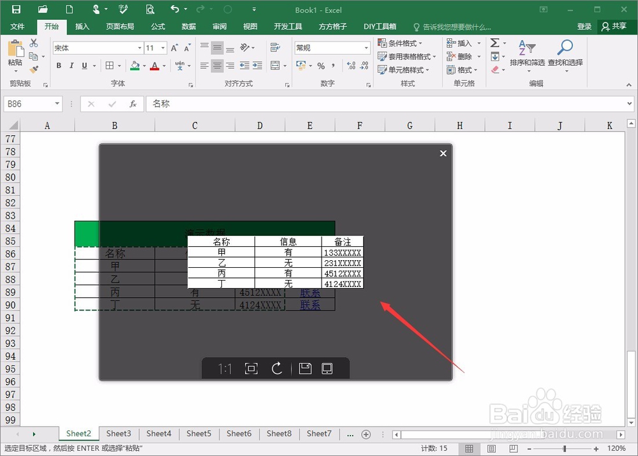
Task: Click the AutoSum sigma icon
Action: click(495, 43)
